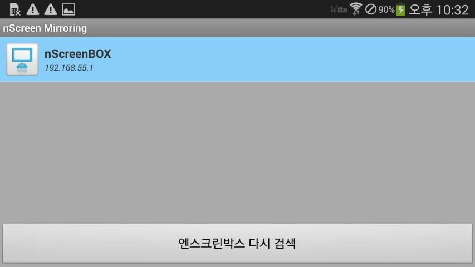Viewport: 475px width, 267px height.
Task: Click the 엔스크린박스 다시 검색 button
Action: [x=237, y=243]
